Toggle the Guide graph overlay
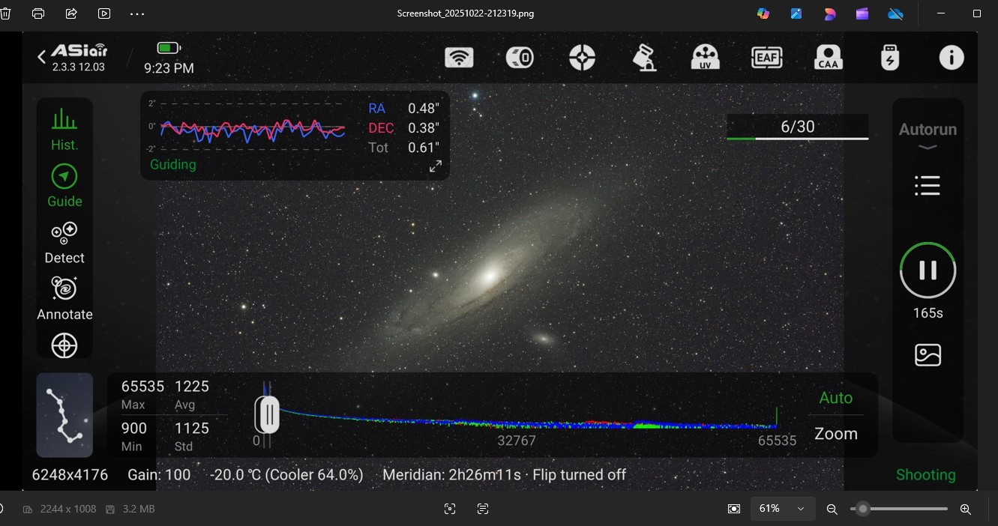This screenshot has width=998, height=526. click(64, 185)
